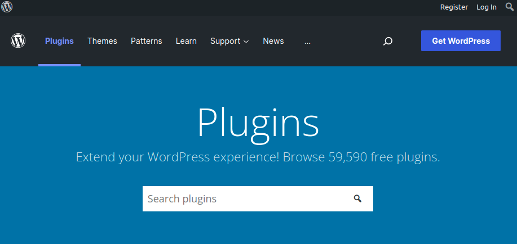Click the WordPress logo beside Plugins menu

point(18,41)
